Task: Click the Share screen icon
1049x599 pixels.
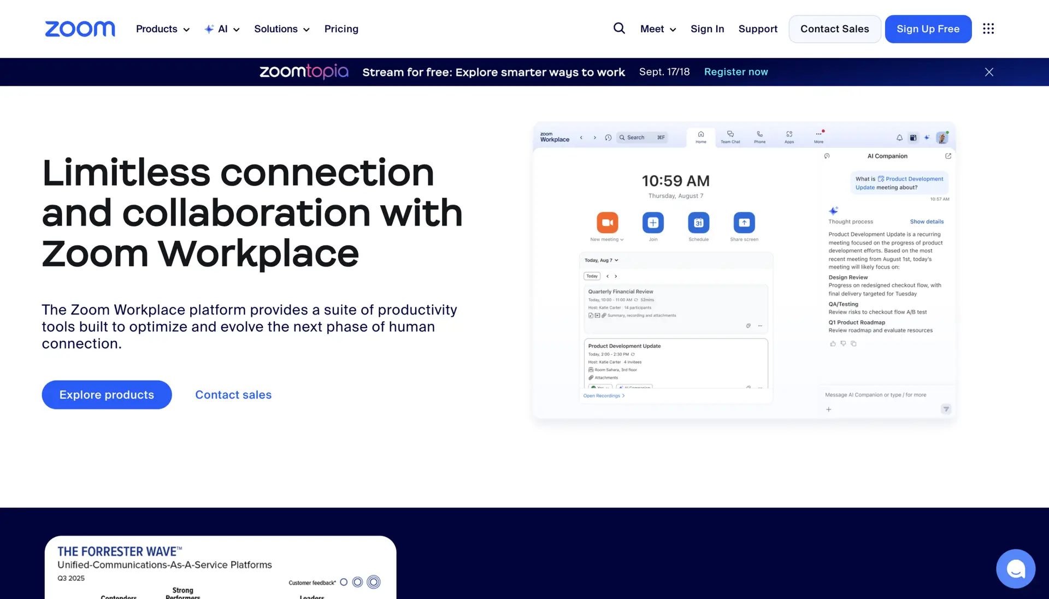Action: click(744, 222)
